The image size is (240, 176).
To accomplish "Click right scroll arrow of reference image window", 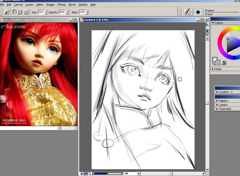I will click(x=76, y=128).
